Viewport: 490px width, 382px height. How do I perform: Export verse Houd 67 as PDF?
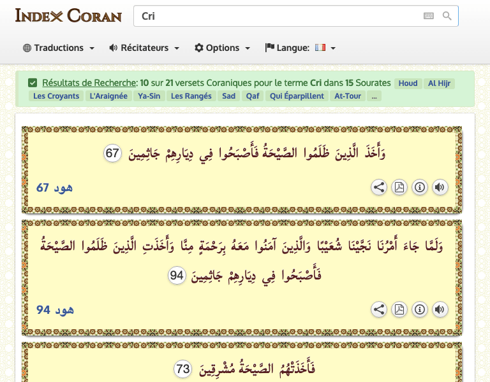pyautogui.click(x=399, y=187)
